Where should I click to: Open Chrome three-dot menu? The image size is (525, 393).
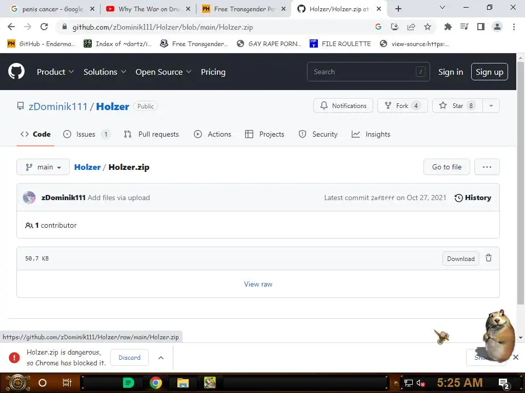[514, 27]
